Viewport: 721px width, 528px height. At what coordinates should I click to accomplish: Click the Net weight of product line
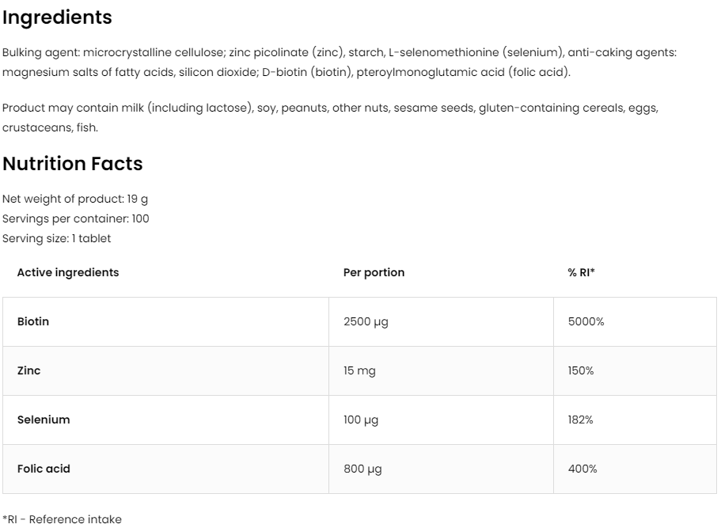click(75, 199)
